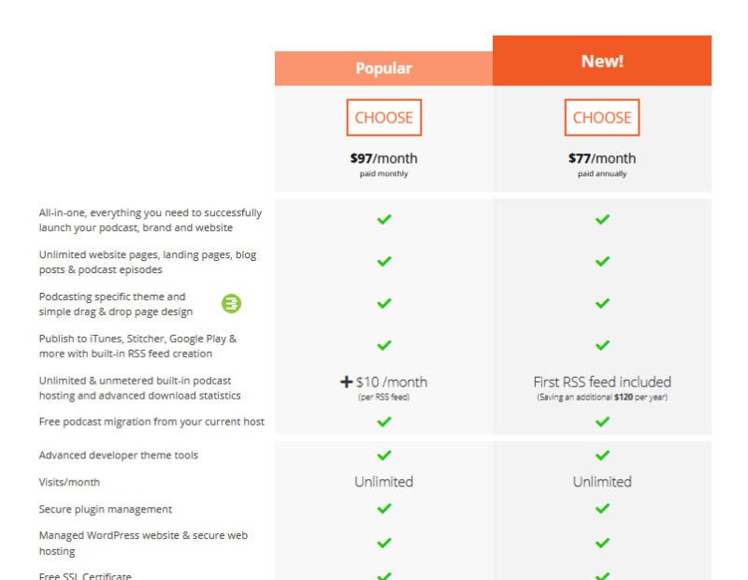
Task: Click New! checkmark for podcasting specific theme
Action: 602,303
